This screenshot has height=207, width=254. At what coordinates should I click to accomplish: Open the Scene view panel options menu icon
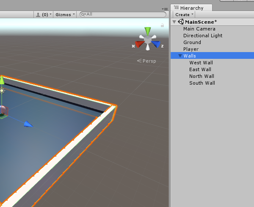[x=165, y=9]
